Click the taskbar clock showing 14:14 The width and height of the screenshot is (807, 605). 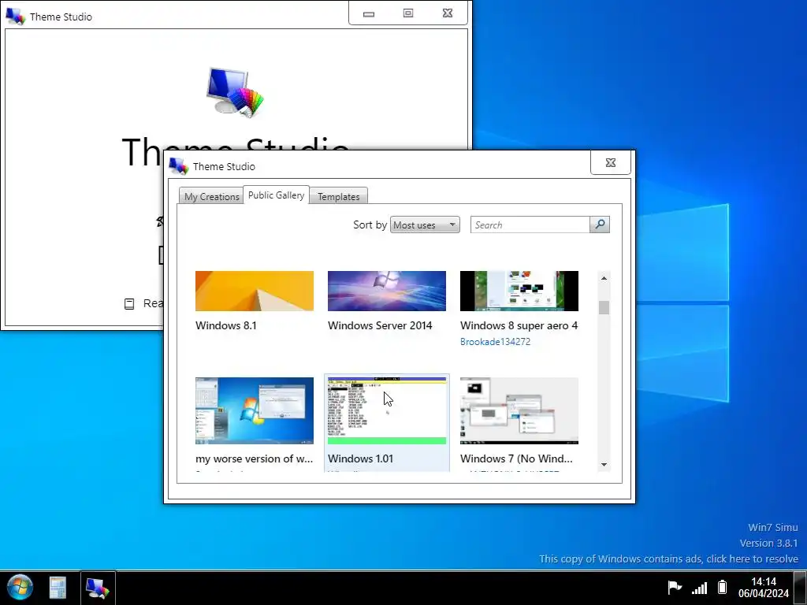click(764, 587)
